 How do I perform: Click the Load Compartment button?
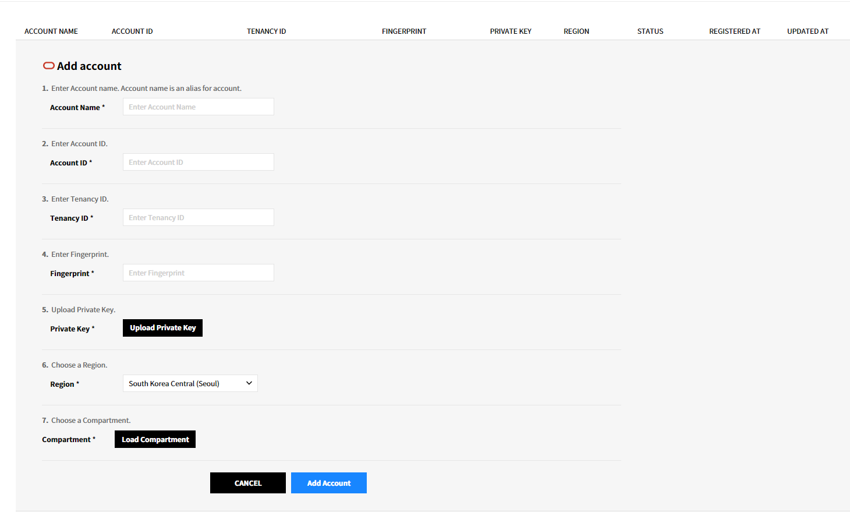pyautogui.click(x=155, y=439)
